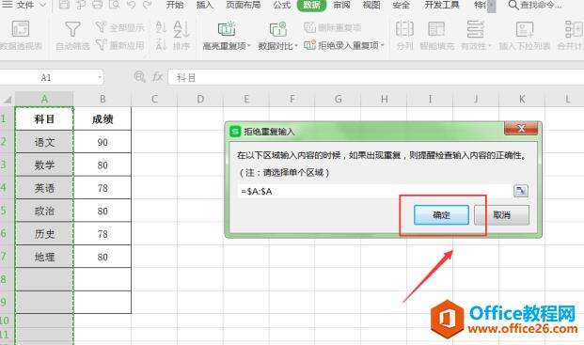Click the fx insert function icon
Viewport: 584px width, 345px height.
pos(158,77)
